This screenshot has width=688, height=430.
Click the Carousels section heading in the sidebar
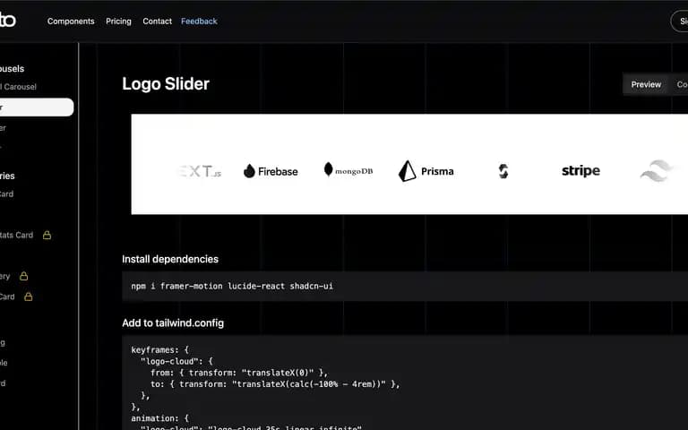(x=12, y=69)
